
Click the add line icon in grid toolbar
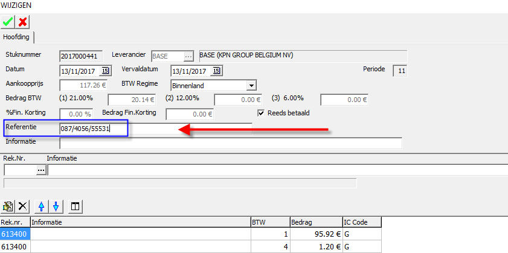click(9, 206)
